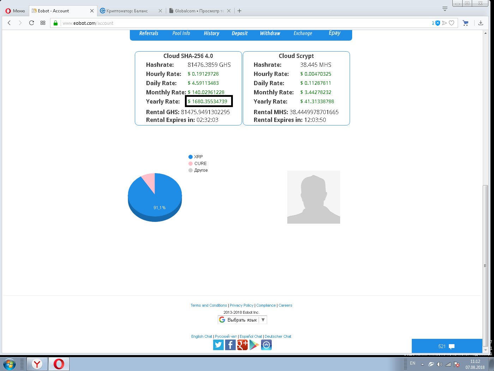Reload the Eobot account page
The image size is (494, 371).
31,23
